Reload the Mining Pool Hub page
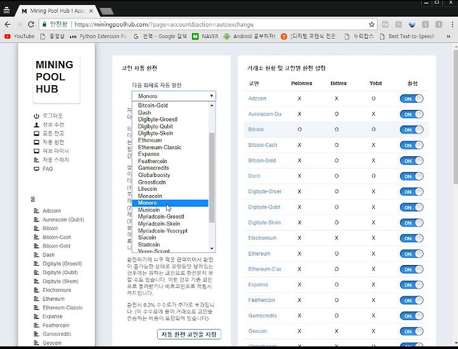Screen dimensions: 458x349 (31, 24)
